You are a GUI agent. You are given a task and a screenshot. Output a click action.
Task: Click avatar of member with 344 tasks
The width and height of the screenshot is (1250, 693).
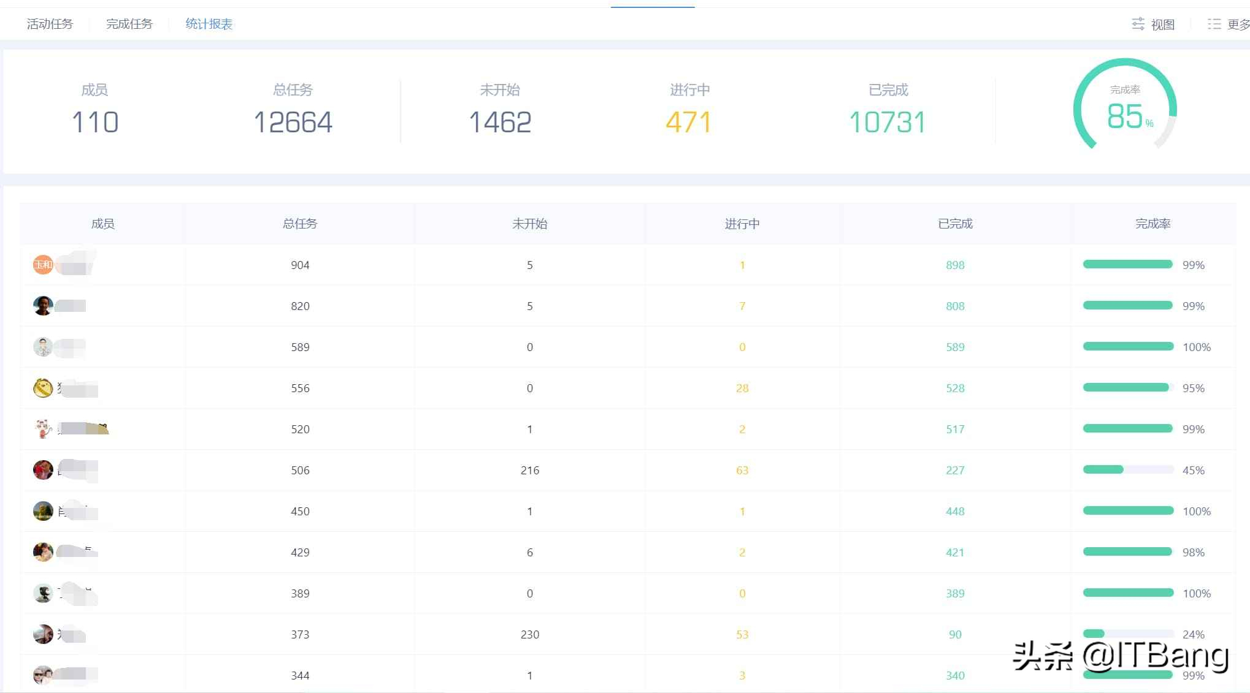[x=43, y=675]
